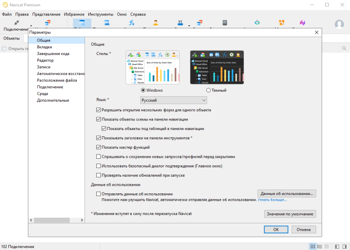The image size is (350, 250).
Task: Uncheck Показать мастер функций
Action: 98,147
